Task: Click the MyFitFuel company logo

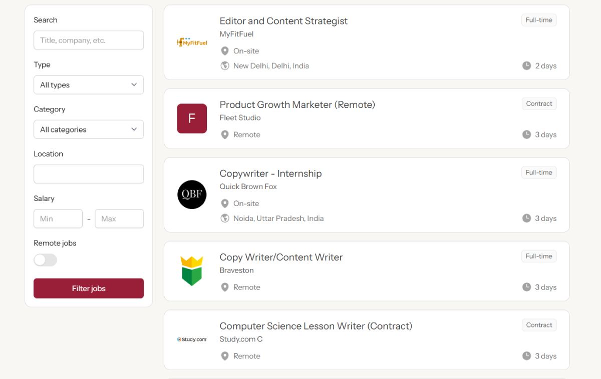Action: pos(192,42)
